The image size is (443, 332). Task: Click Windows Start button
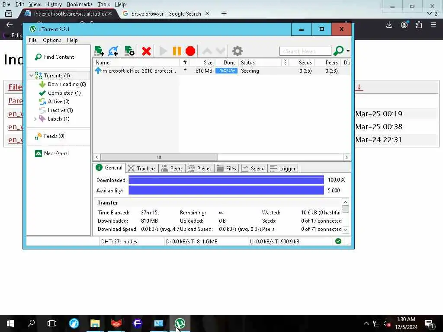10,323
